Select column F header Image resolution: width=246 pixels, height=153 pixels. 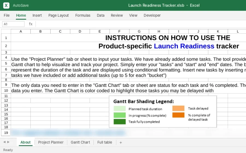119,31
